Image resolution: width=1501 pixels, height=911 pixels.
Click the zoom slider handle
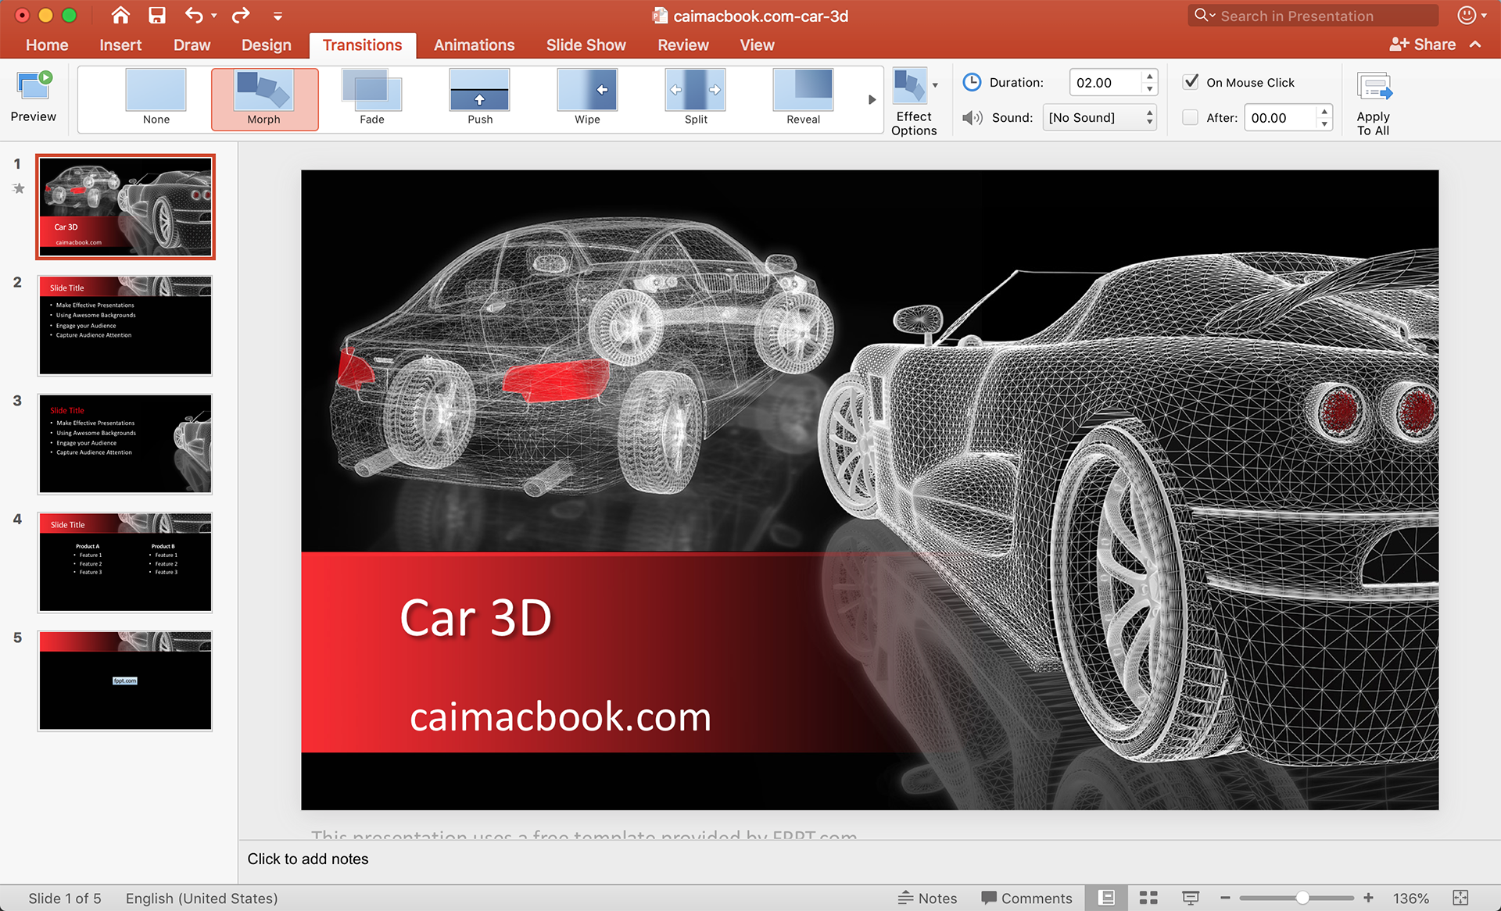click(1302, 898)
